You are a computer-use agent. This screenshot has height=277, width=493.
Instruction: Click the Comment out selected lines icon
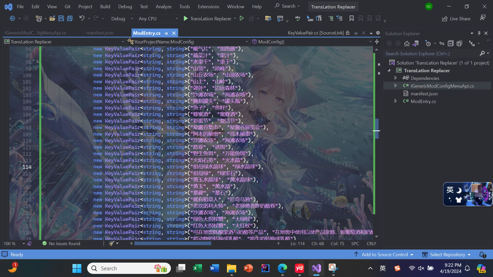[x=331, y=19]
